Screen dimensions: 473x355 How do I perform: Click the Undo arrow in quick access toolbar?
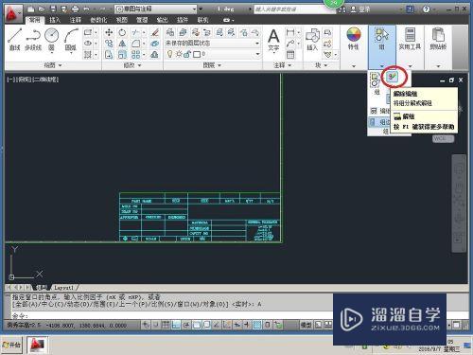(x=86, y=9)
